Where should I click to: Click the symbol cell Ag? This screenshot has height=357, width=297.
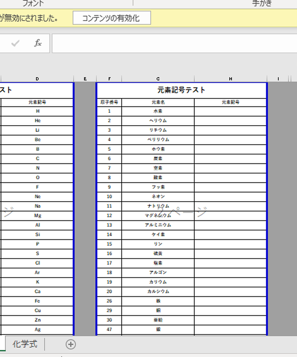tap(37, 330)
